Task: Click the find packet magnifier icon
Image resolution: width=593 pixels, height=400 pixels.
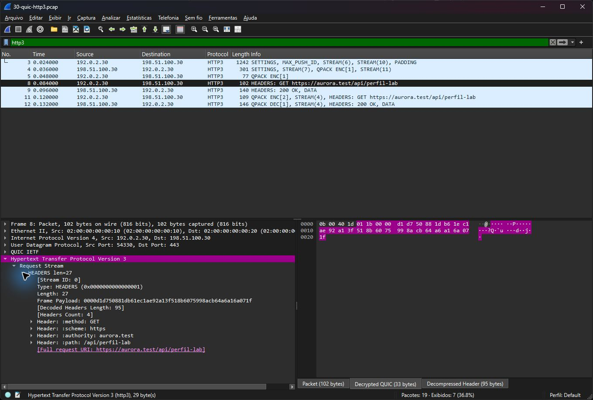Action: (x=101, y=29)
